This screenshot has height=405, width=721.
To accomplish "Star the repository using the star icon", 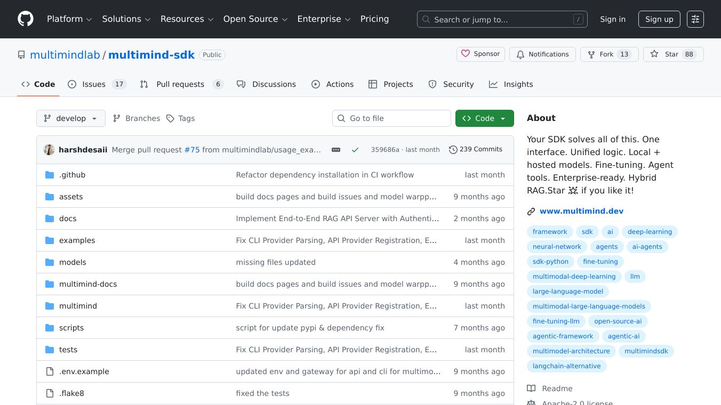I will pos(654,54).
